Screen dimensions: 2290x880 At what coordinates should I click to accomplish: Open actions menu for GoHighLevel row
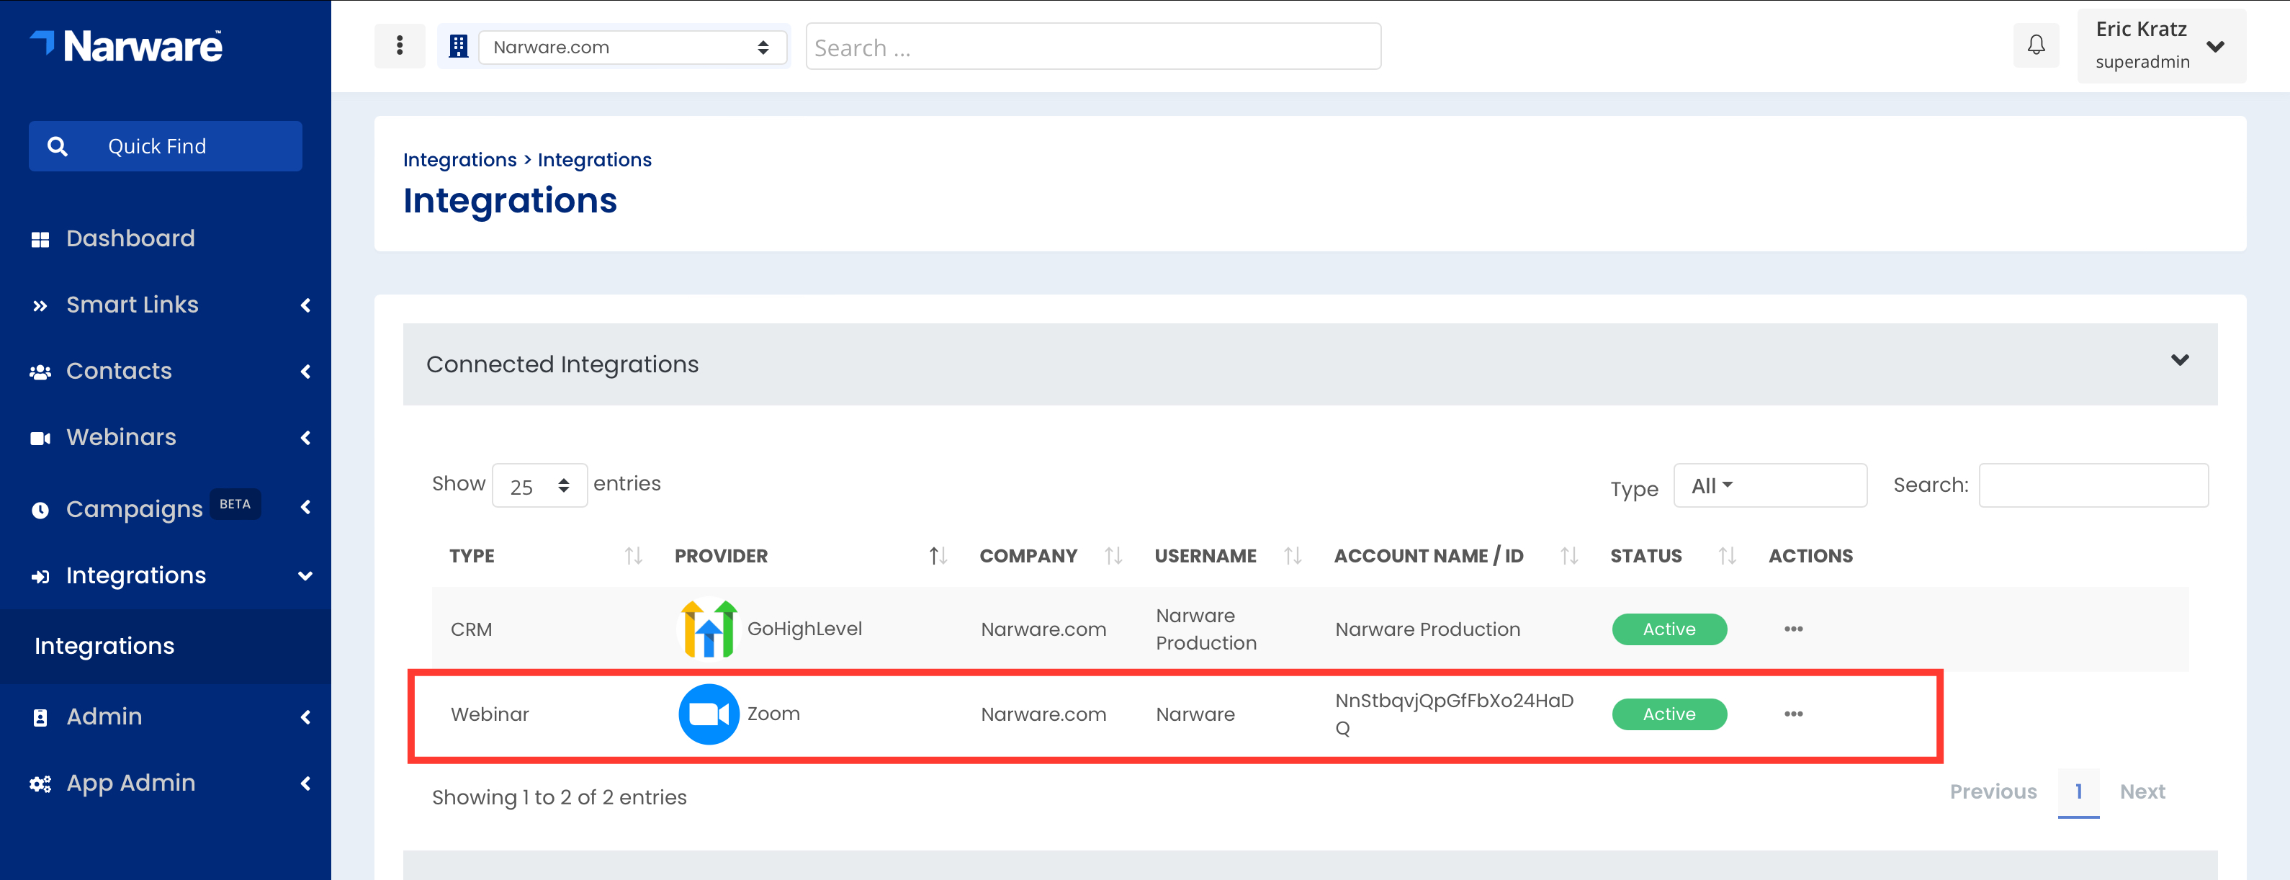(x=1793, y=629)
